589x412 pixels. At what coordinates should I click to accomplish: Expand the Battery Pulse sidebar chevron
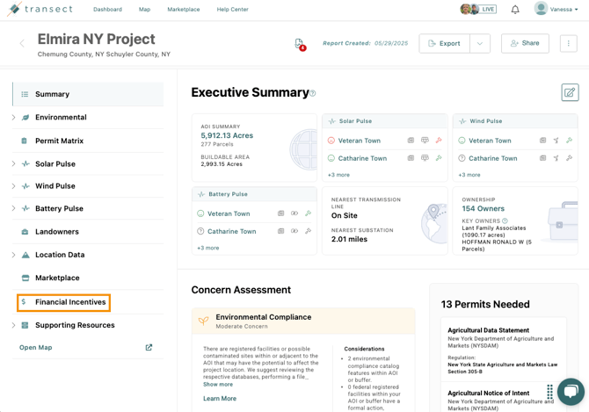[x=13, y=208]
